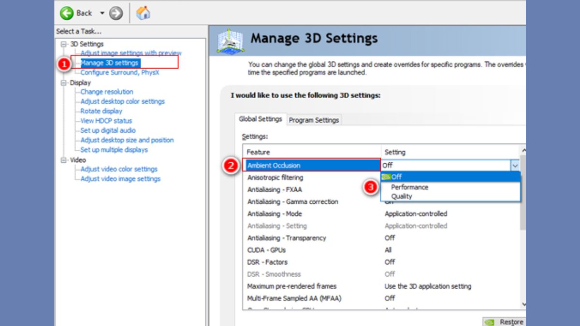Choose Performance in Ambient Occlusion dropdown
This screenshot has width=580, height=326.
click(450, 187)
